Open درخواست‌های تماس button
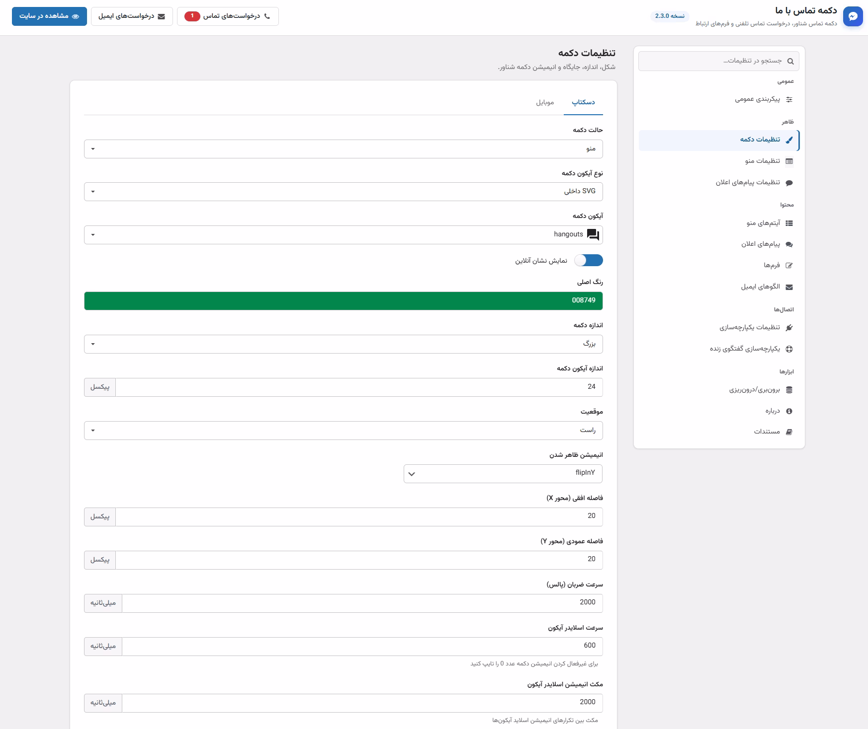This screenshot has height=729, width=868. pos(228,16)
